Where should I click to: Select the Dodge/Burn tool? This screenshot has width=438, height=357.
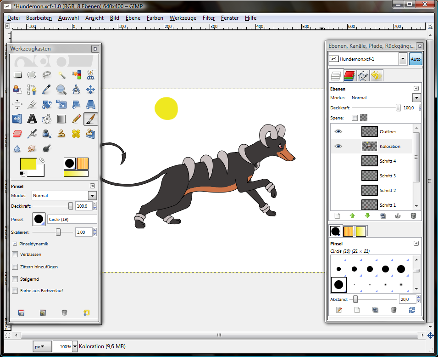[x=47, y=148]
